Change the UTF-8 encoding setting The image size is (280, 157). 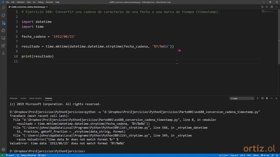coord(242,155)
